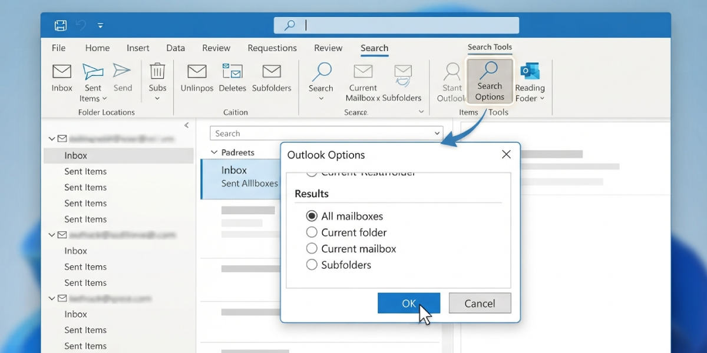Viewport: 707px width, 353px height.
Task: Switch to the Insert tab
Action: 138,48
